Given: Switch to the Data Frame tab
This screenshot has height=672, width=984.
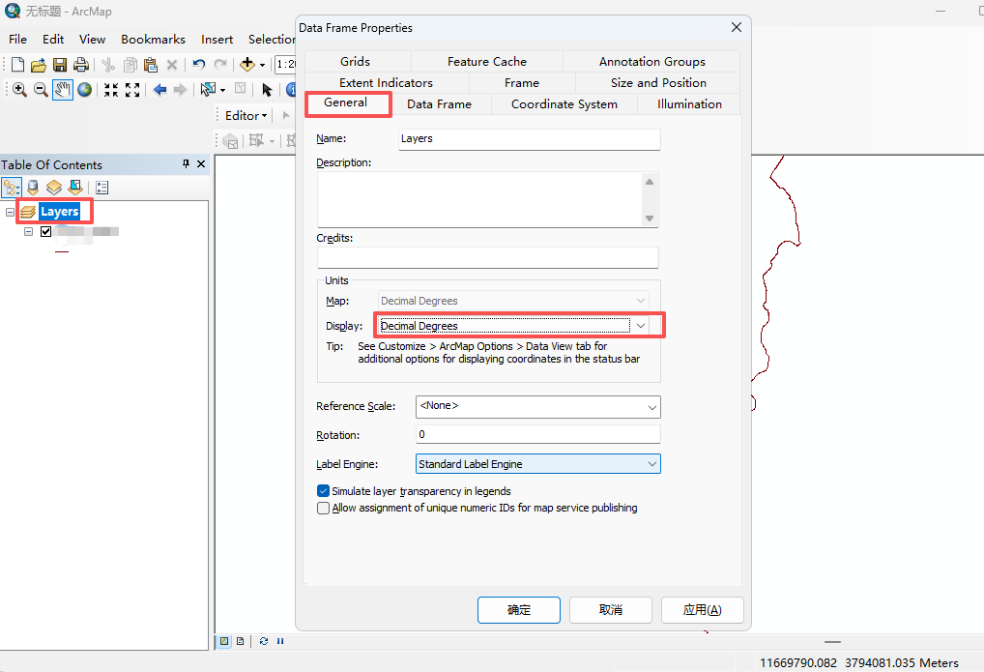Looking at the screenshot, I should coord(439,104).
